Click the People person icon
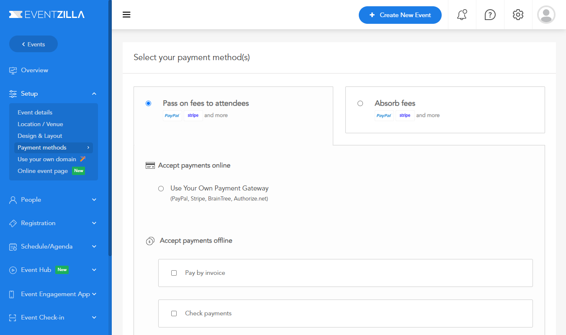The image size is (566, 335). pos(13,200)
